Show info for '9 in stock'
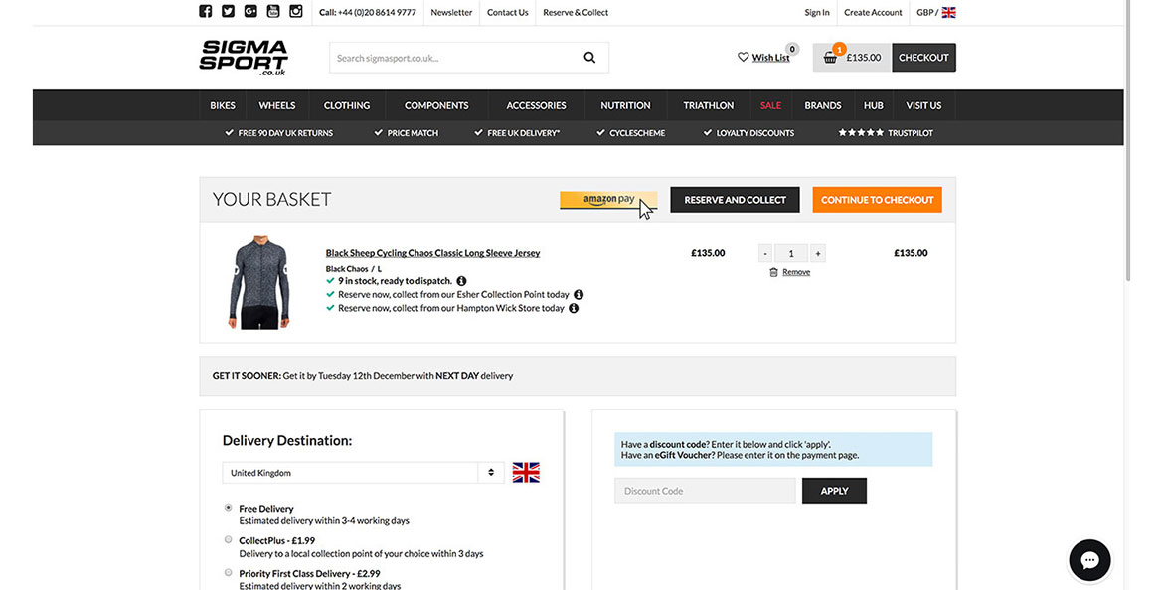 (461, 281)
